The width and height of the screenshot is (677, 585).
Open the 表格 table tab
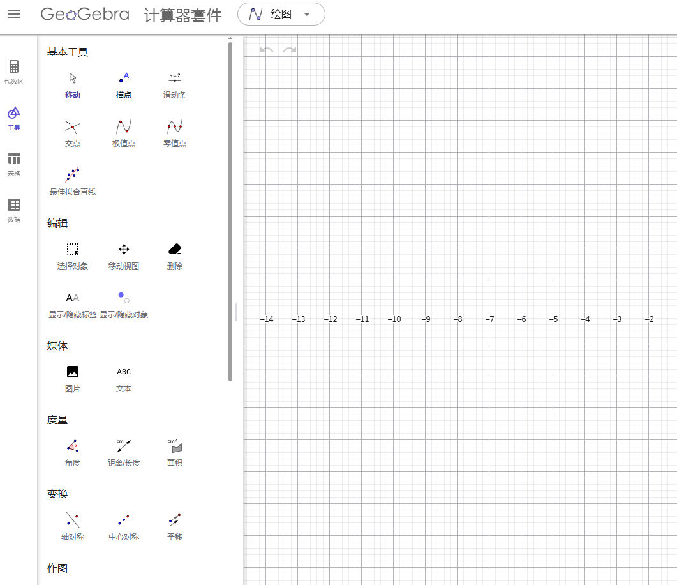click(14, 164)
